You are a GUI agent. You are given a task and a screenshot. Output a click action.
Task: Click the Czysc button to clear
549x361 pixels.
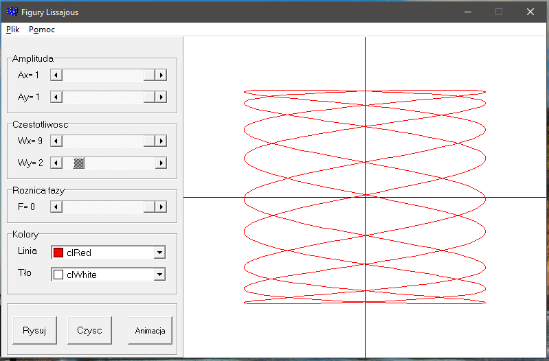click(x=89, y=331)
